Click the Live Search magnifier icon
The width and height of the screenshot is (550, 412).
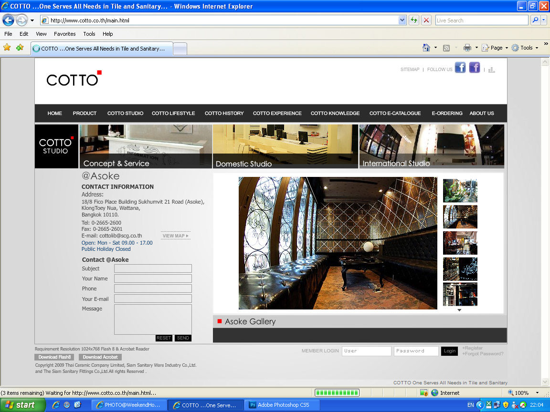(x=535, y=20)
